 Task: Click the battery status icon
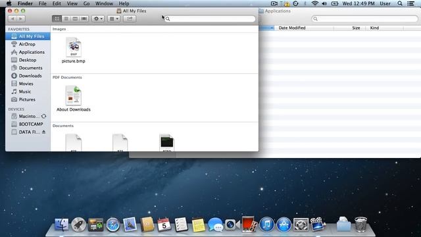tap(335, 3)
